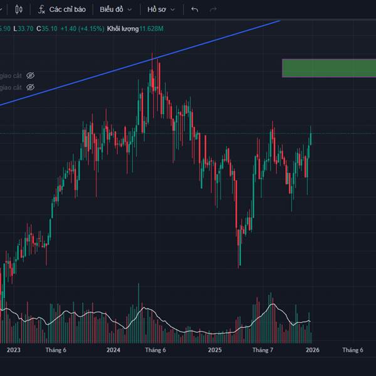Screen dimensions: 376x376
Task: Click Tháng 6 label after 2026
Action: (x=353, y=350)
